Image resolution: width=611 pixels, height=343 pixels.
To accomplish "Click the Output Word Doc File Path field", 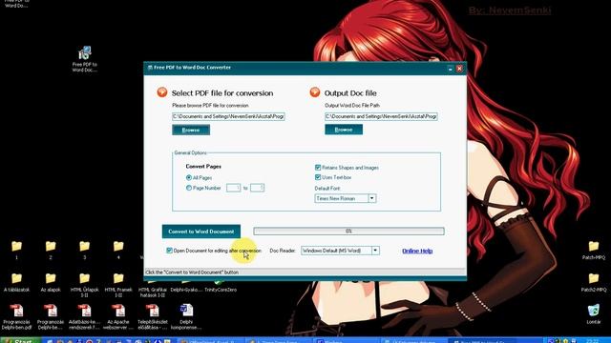I will 381,116.
